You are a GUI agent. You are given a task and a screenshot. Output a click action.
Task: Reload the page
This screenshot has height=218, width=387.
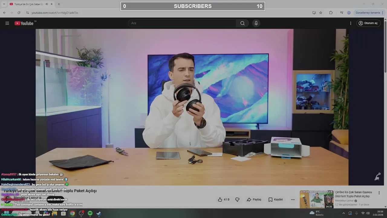[x=19, y=13]
